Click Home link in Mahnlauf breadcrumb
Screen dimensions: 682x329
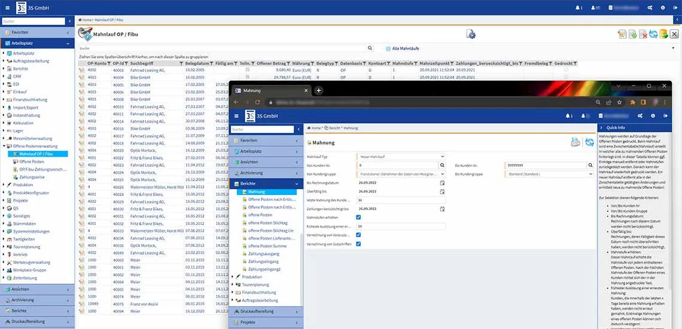pyautogui.click(x=86, y=20)
